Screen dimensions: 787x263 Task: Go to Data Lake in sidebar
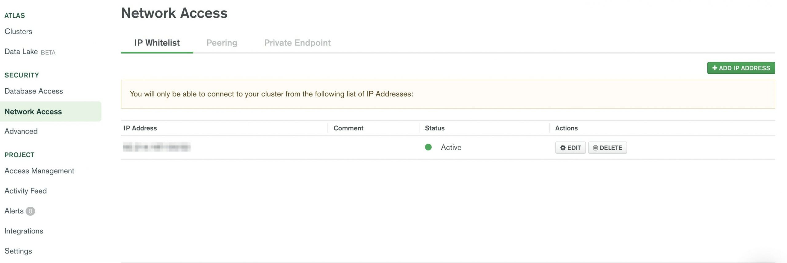[21, 52]
